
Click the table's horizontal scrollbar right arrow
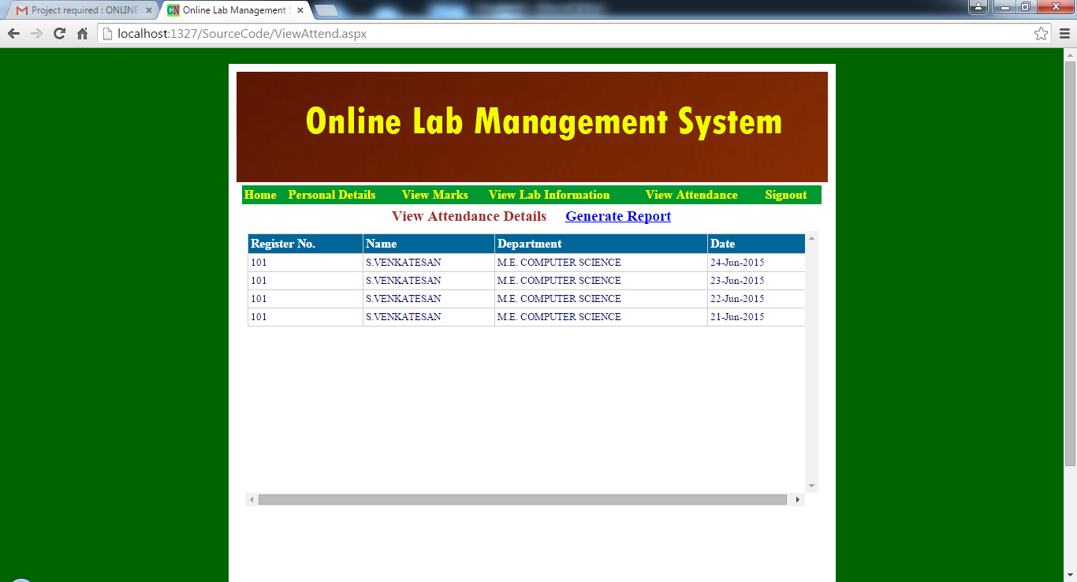(x=798, y=499)
